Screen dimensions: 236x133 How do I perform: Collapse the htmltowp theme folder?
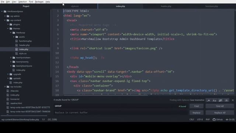[11, 33]
